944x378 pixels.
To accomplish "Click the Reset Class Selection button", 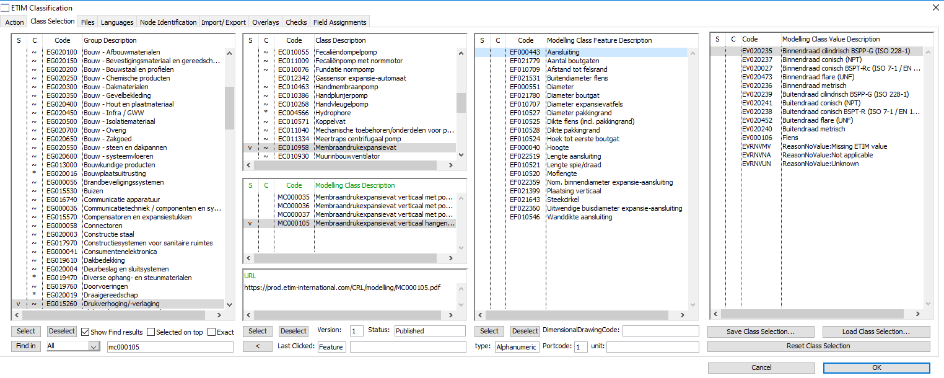I will tap(818, 346).
